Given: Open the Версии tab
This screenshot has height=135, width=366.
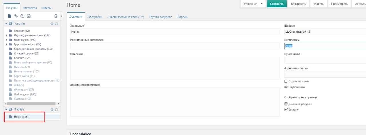Looking at the screenshot, I should pos(182,17).
